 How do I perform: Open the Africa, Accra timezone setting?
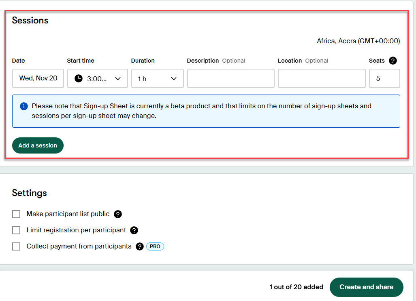pos(358,41)
